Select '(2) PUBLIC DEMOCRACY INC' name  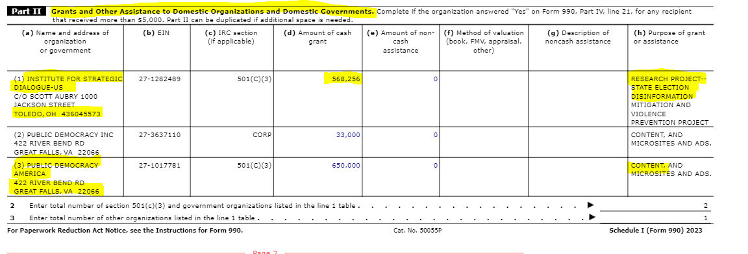tap(64, 134)
